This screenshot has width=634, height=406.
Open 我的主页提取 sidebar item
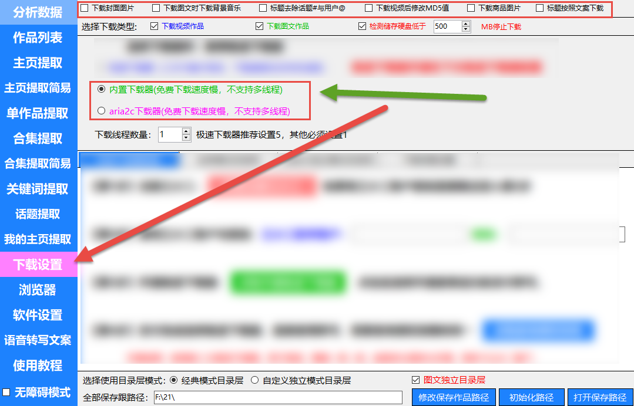tap(38, 239)
